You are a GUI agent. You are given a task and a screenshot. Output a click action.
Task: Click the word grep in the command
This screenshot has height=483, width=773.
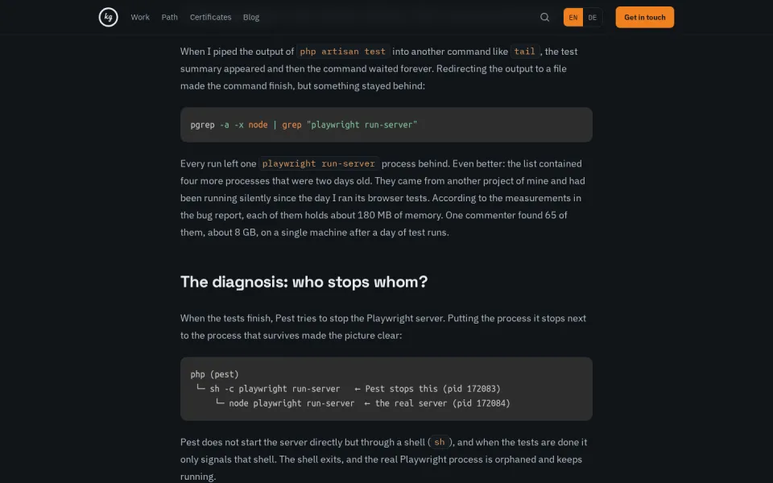click(291, 125)
